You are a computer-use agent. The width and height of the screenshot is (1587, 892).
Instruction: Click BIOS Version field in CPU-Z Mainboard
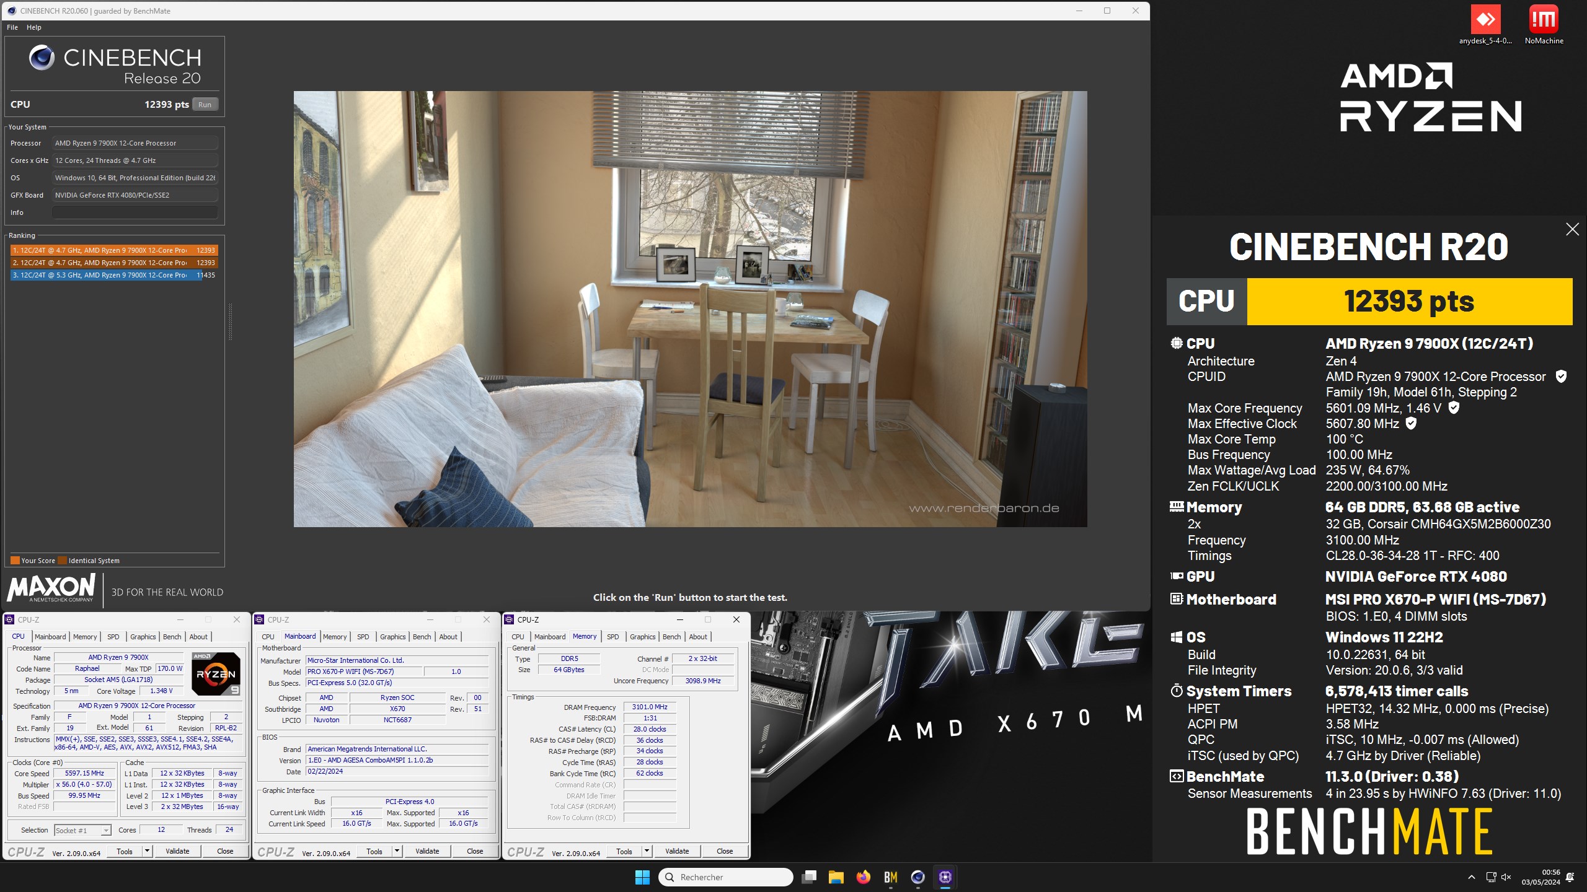click(x=397, y=760)
